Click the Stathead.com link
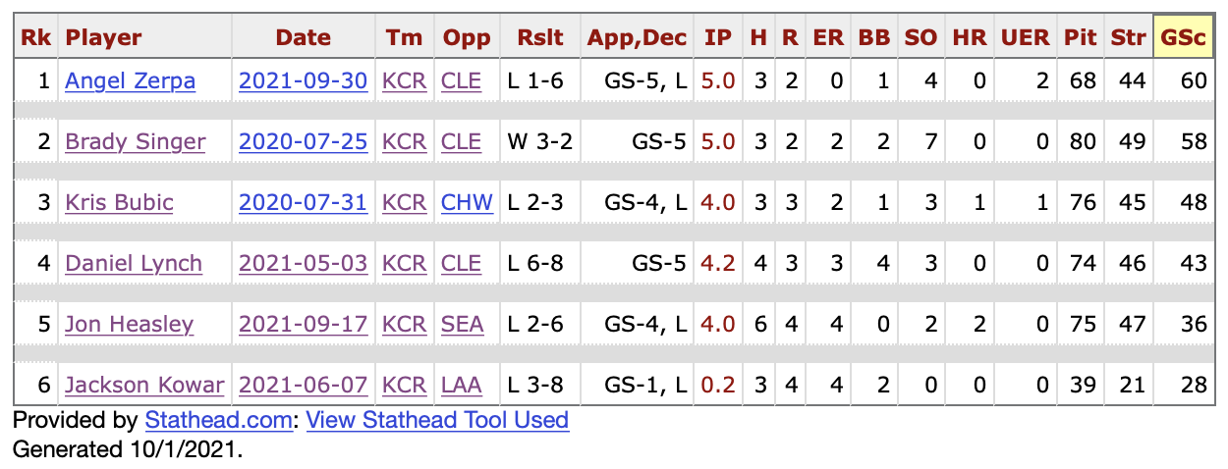Viewport: 1228px width, 469px height. 218,420
